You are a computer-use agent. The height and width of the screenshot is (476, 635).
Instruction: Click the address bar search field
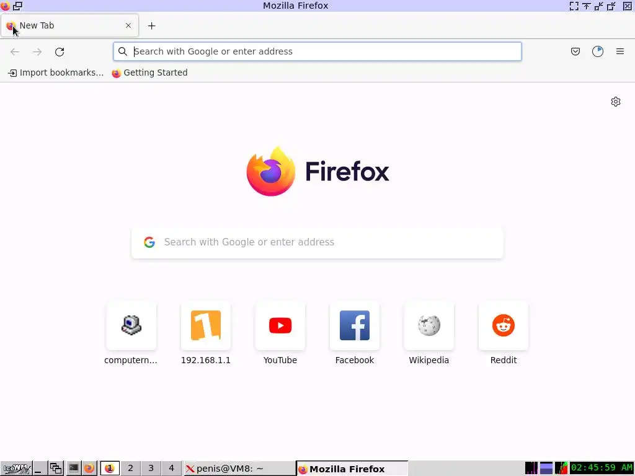(317, 51)
